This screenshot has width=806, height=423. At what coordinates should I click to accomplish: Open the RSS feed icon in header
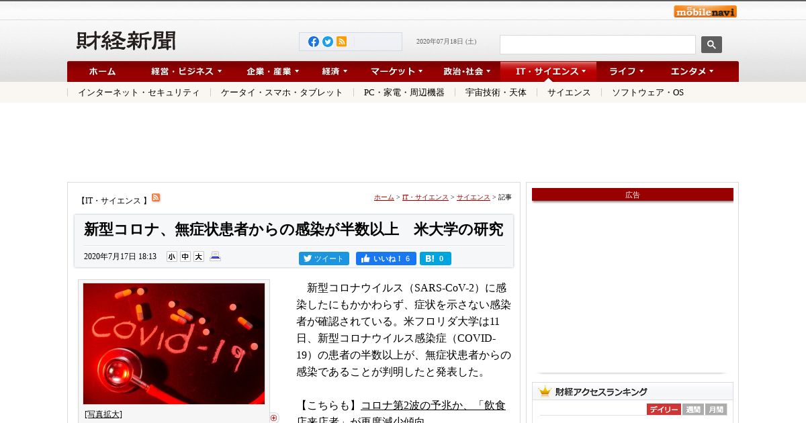click(342, 42)
